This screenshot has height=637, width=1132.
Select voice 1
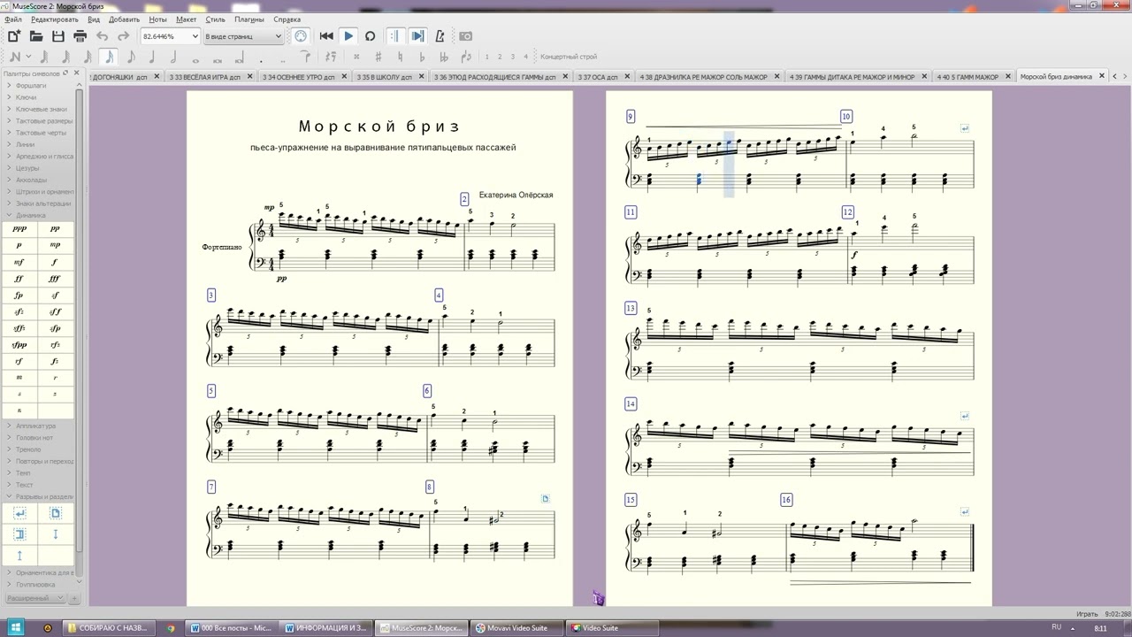point(486,57)
